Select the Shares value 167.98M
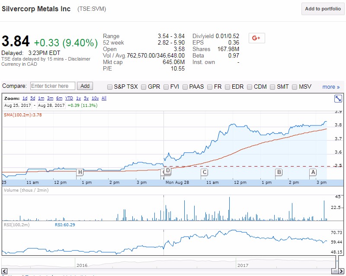This screenshot has height=276, width=346. pos(228,49)
